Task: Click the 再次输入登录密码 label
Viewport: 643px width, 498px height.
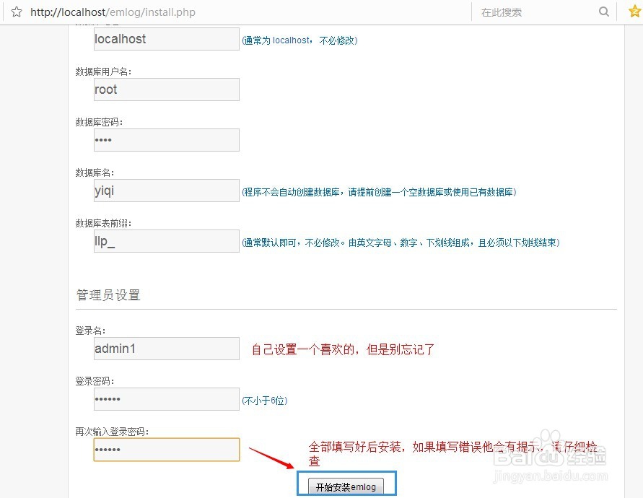Action: coord(112,432)
